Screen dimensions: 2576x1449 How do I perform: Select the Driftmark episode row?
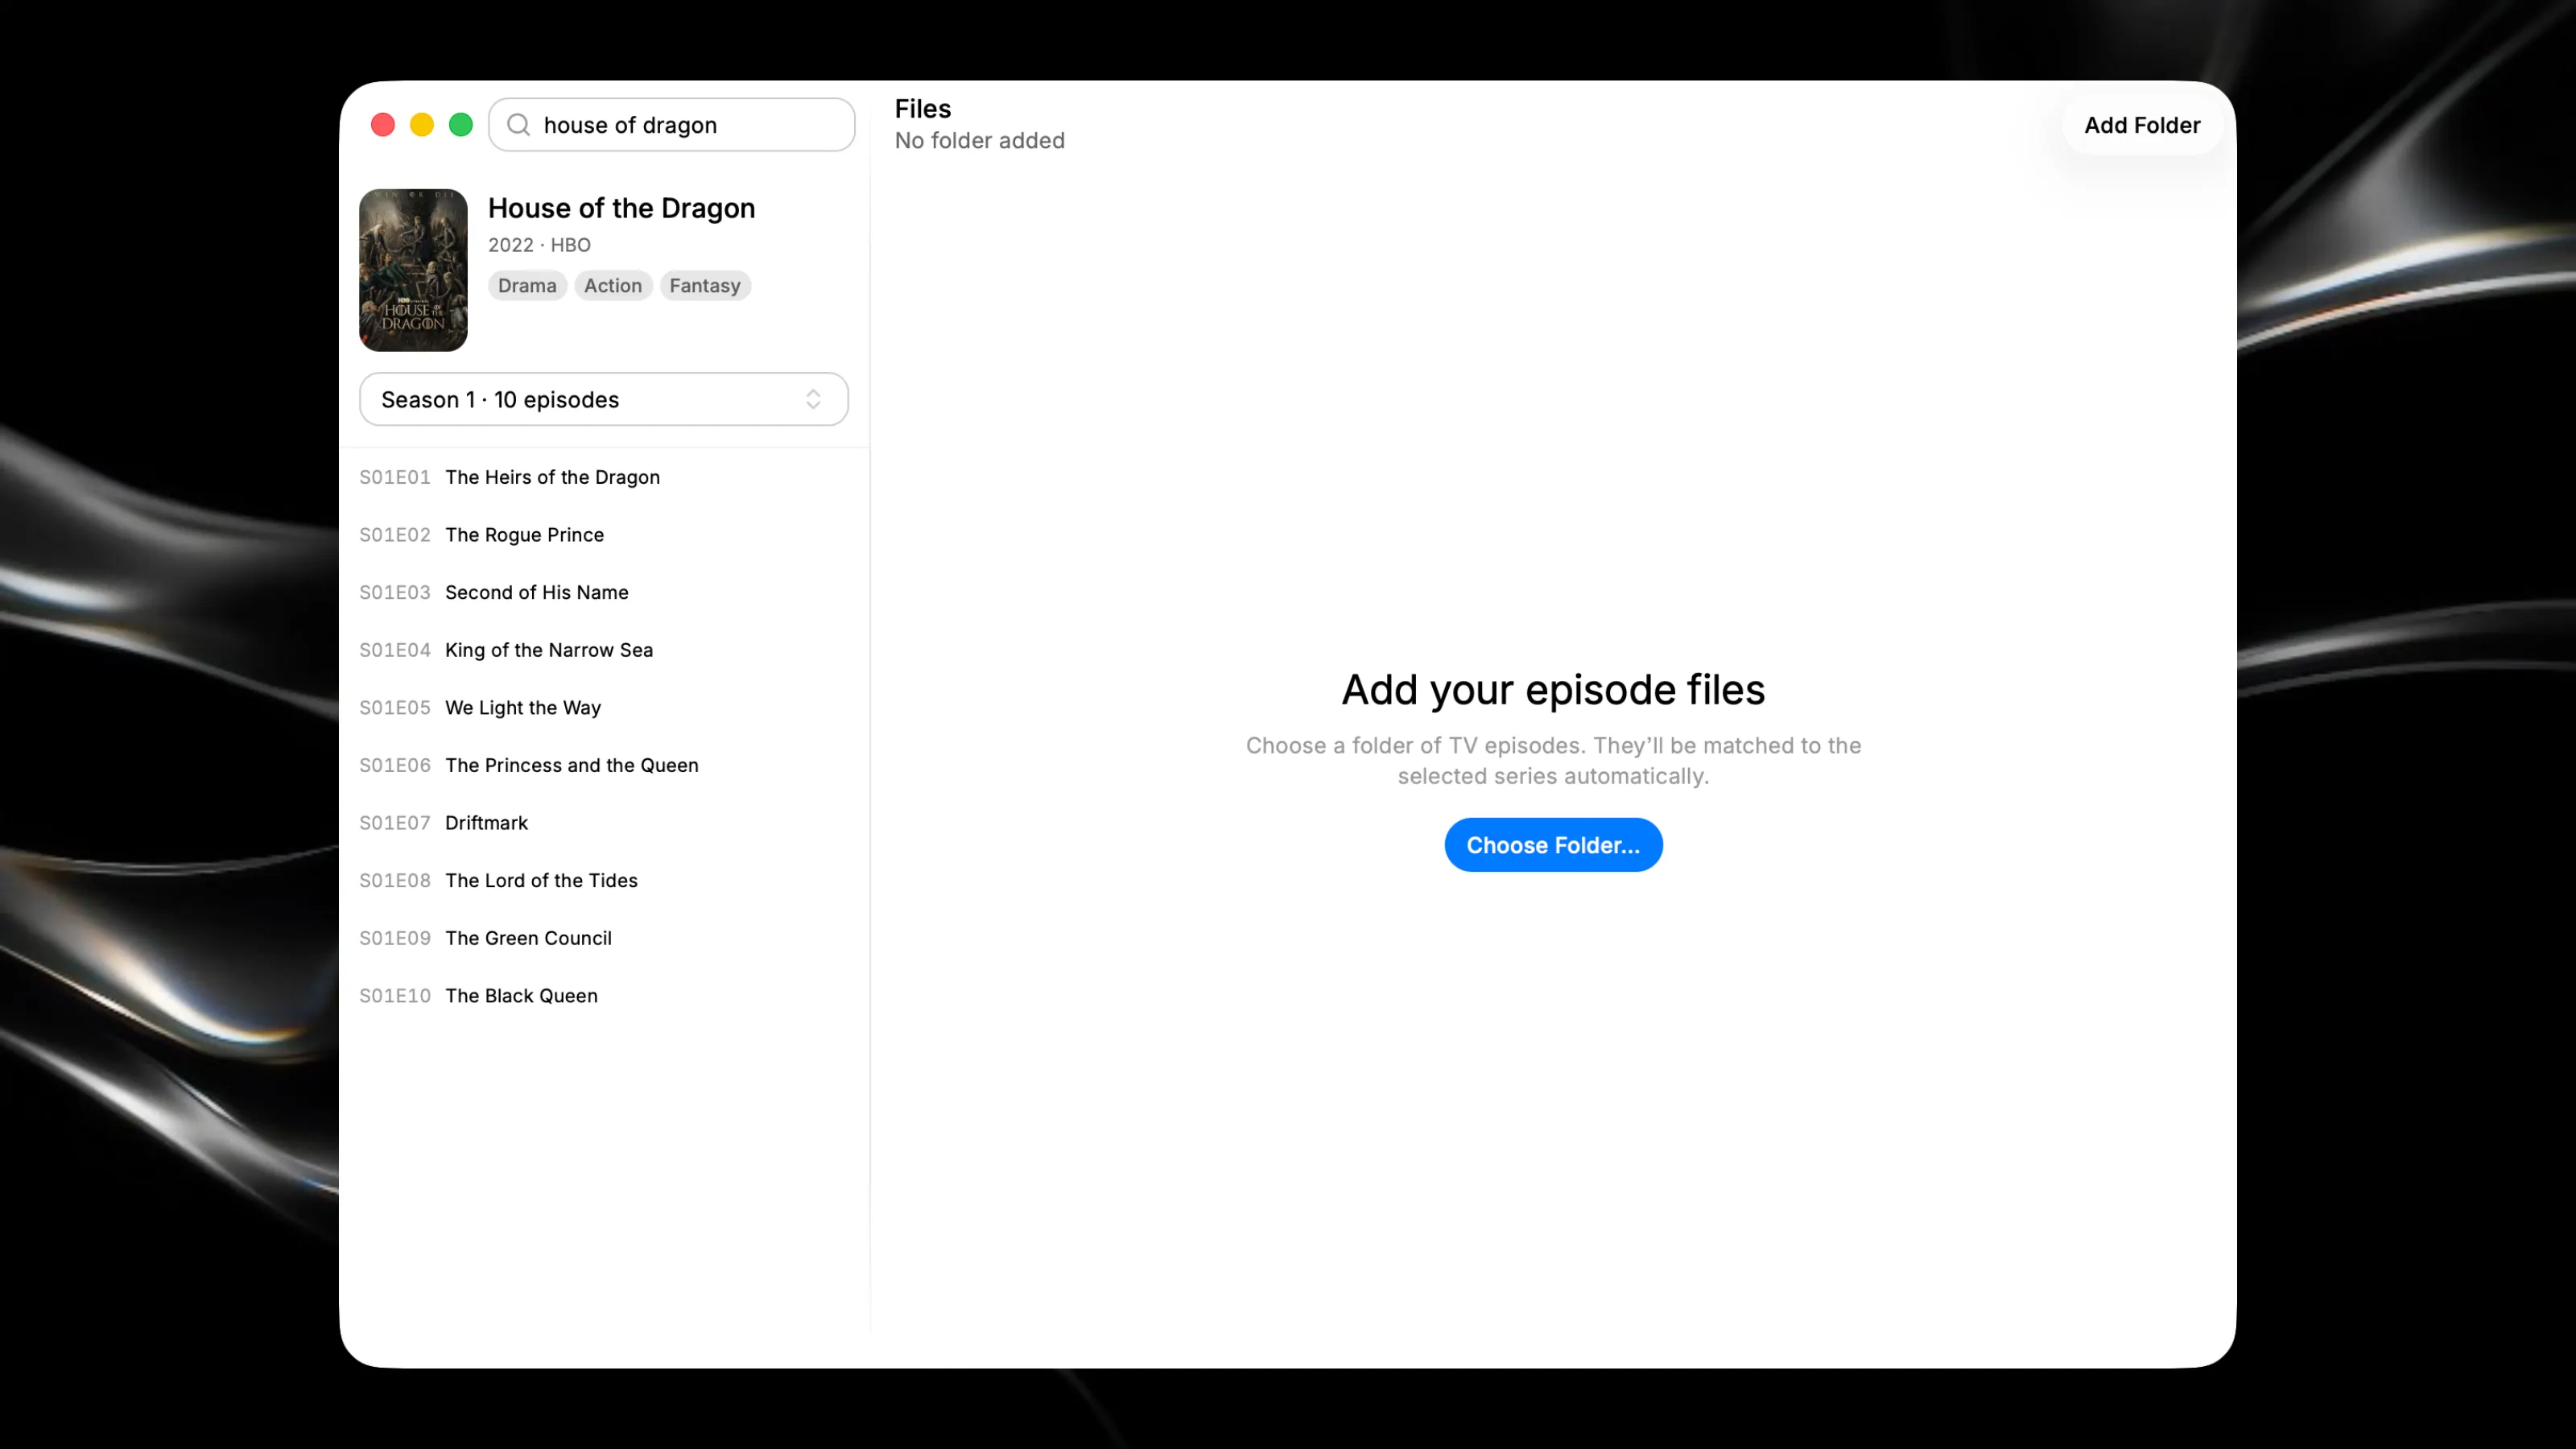[x=604, y=823]
